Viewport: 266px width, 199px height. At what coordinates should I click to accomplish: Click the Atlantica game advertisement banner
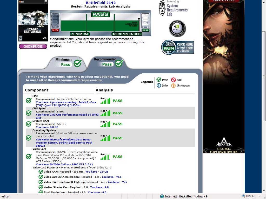click(224, 77)
